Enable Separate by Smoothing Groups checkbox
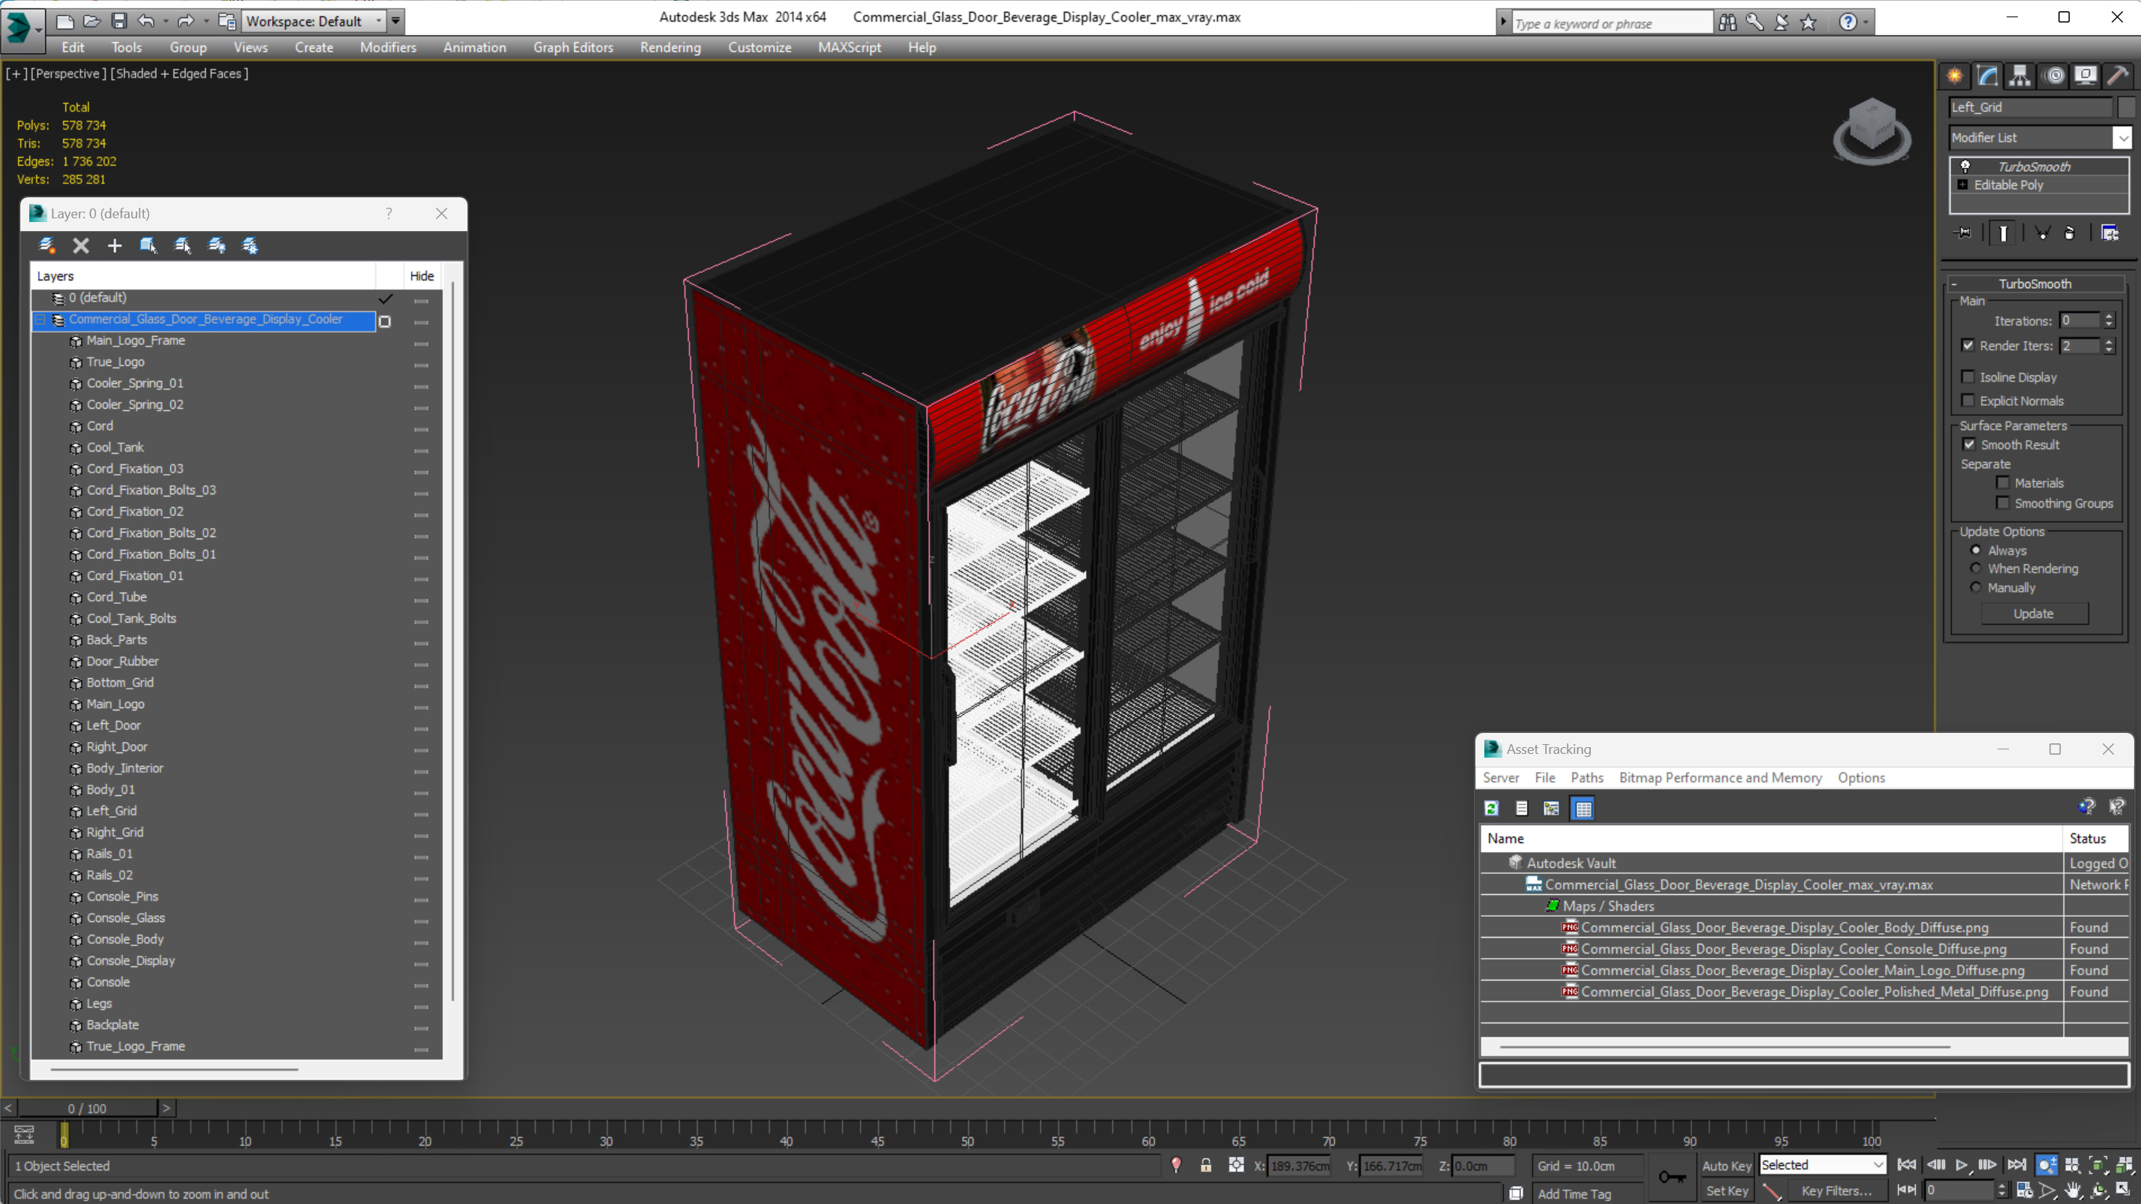 [x=2003, y=503]
